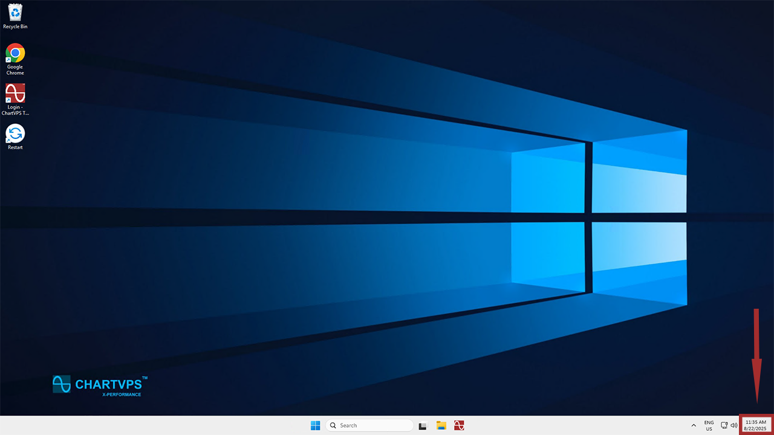This screenshot has height=435, width=774.
Task: Click the network status tray icon
Action: point(724,425)
